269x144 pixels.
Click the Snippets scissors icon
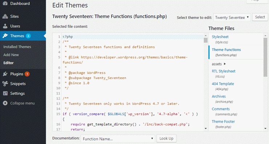5,83
